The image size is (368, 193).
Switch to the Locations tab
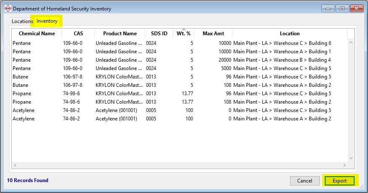[22, 21]
